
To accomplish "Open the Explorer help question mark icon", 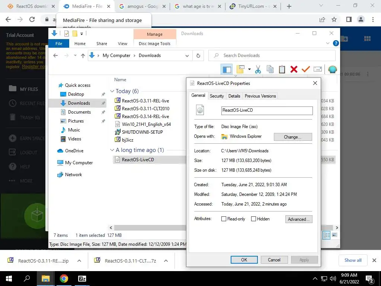I will (x=336, y=43).
